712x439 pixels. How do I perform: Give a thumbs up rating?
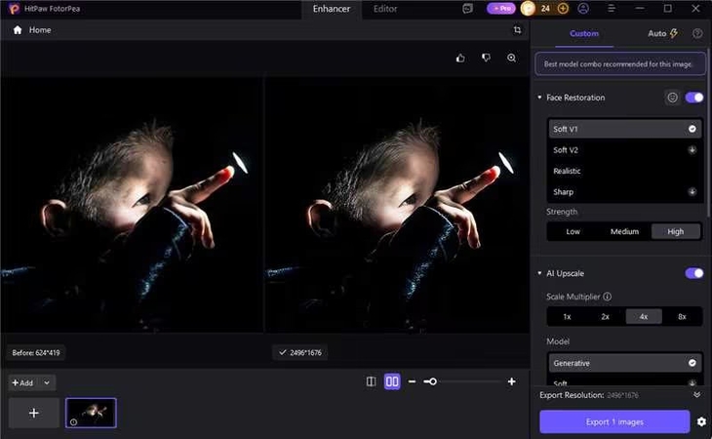click(x=460, y=58)
